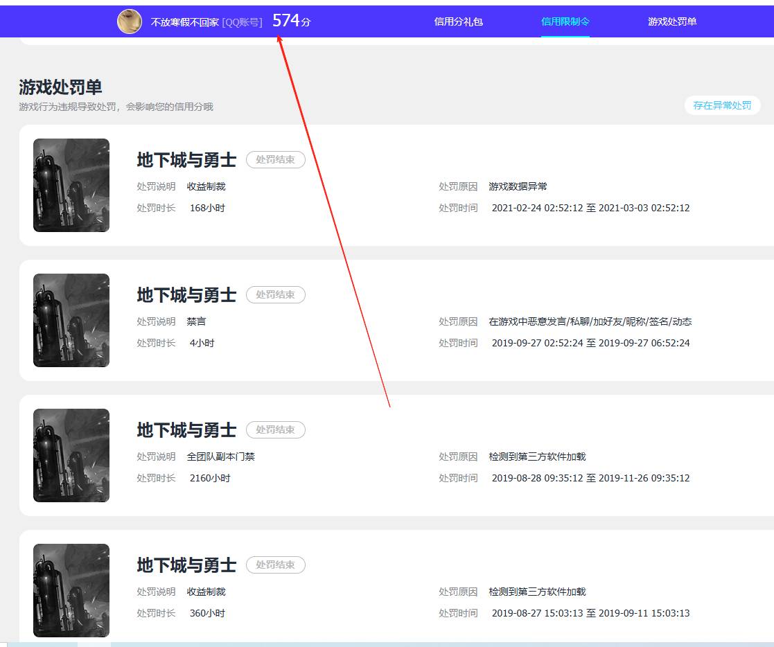Image resolution: width=774 pixels, height=647 pixels.
Task: Click the 地下城与勇士 title in the 禁言 card
Action: point(186,295)
